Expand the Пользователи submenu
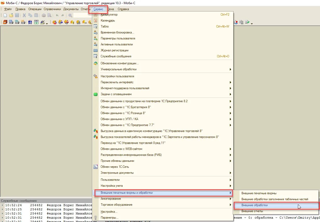This screenshot has height=222, width=320. pos(163,180)
